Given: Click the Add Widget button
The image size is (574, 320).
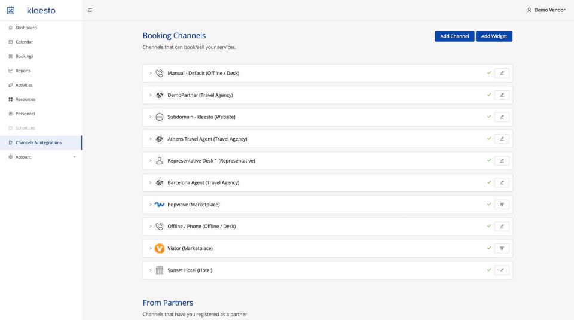Looking at the screenshot, I should pos(494,36).
